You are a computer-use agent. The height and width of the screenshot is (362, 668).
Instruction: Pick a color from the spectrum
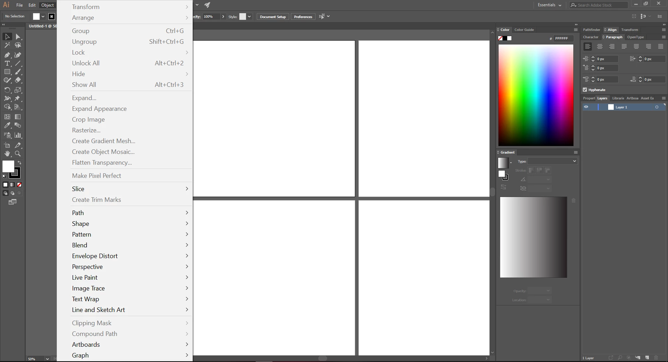536,95
